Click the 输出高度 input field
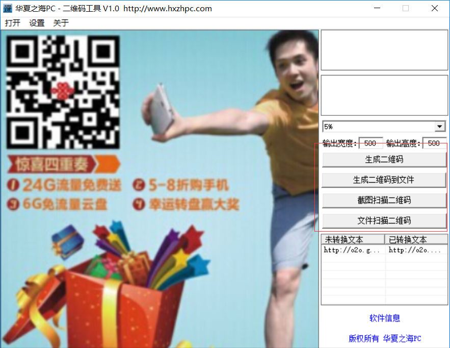Screen dimensions: 450x348 [x=434, y=143]
